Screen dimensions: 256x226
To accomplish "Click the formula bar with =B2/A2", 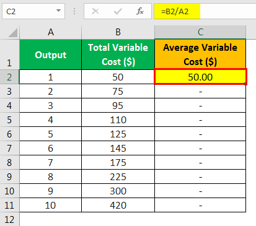I will point(205,11).
